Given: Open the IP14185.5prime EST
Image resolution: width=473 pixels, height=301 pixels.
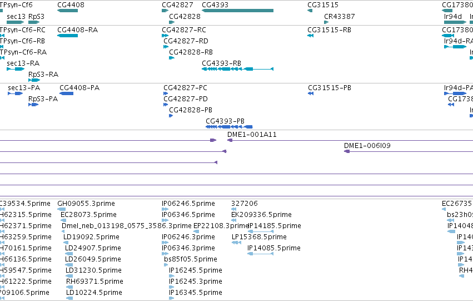Looking at the screenshot, I should pyautogui.click(x=260, y=231).
